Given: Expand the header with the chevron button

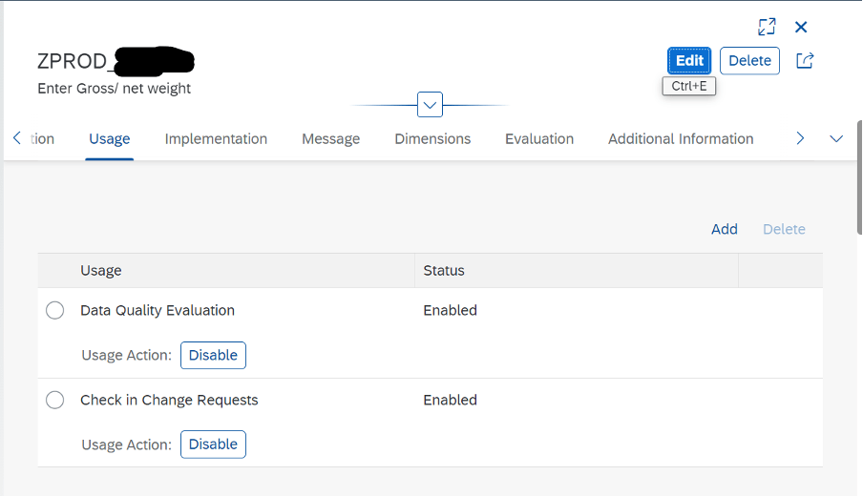Looking at the screenshot, I should [430, 105].
